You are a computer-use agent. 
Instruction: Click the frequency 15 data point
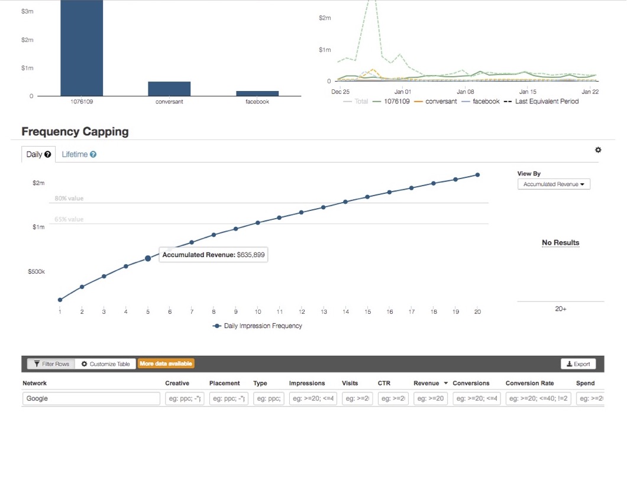[367, 197]
